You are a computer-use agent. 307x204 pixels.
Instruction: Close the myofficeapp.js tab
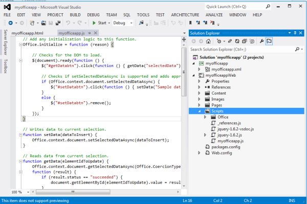[x=96, y=33]
